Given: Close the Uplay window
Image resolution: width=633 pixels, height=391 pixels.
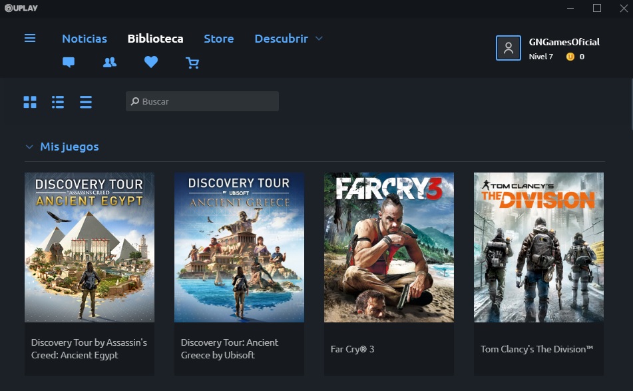Looking at the screenshot, I should pyautogui.click(x=624, y=8).
